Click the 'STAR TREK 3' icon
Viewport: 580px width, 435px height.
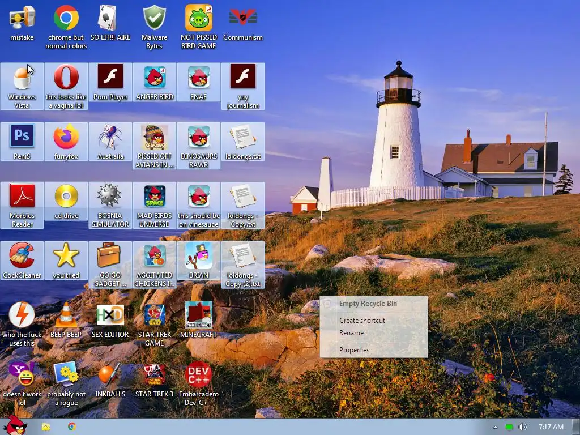(x=155, y=379)
